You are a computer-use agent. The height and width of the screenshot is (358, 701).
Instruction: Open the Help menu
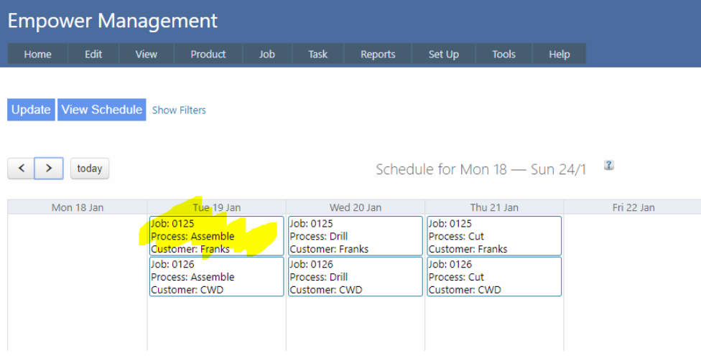[x=560, y=55]
